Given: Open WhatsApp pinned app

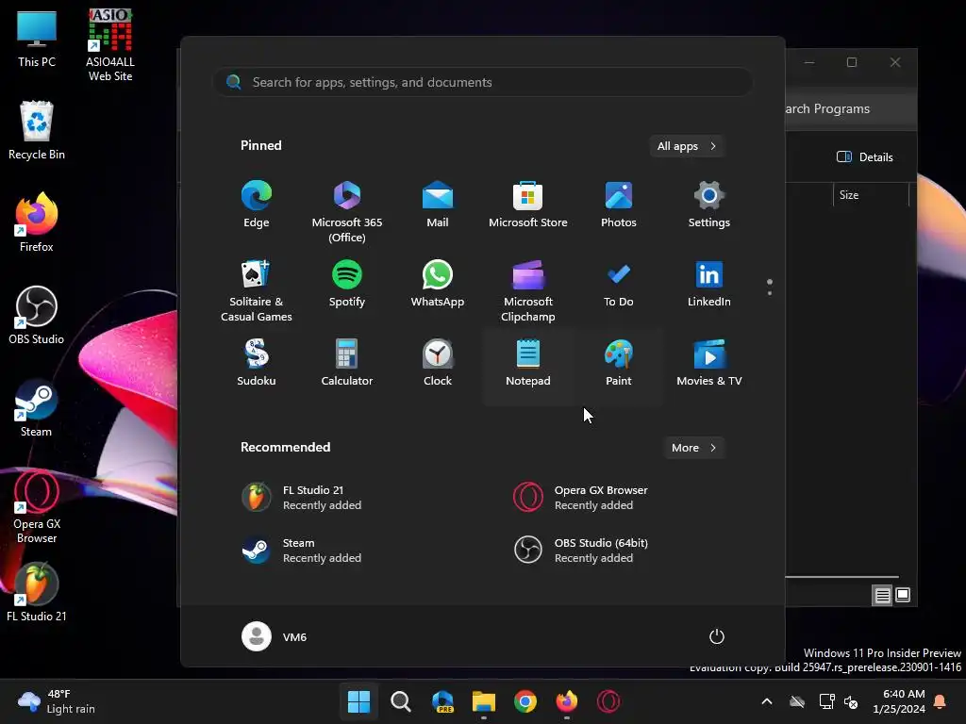Looking at the screenshot, I should coord(438,285).
